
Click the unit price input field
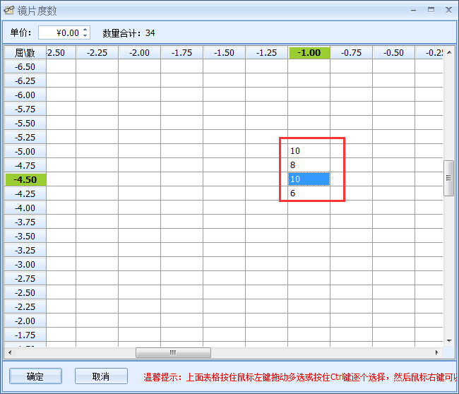[x=60, y=32]
